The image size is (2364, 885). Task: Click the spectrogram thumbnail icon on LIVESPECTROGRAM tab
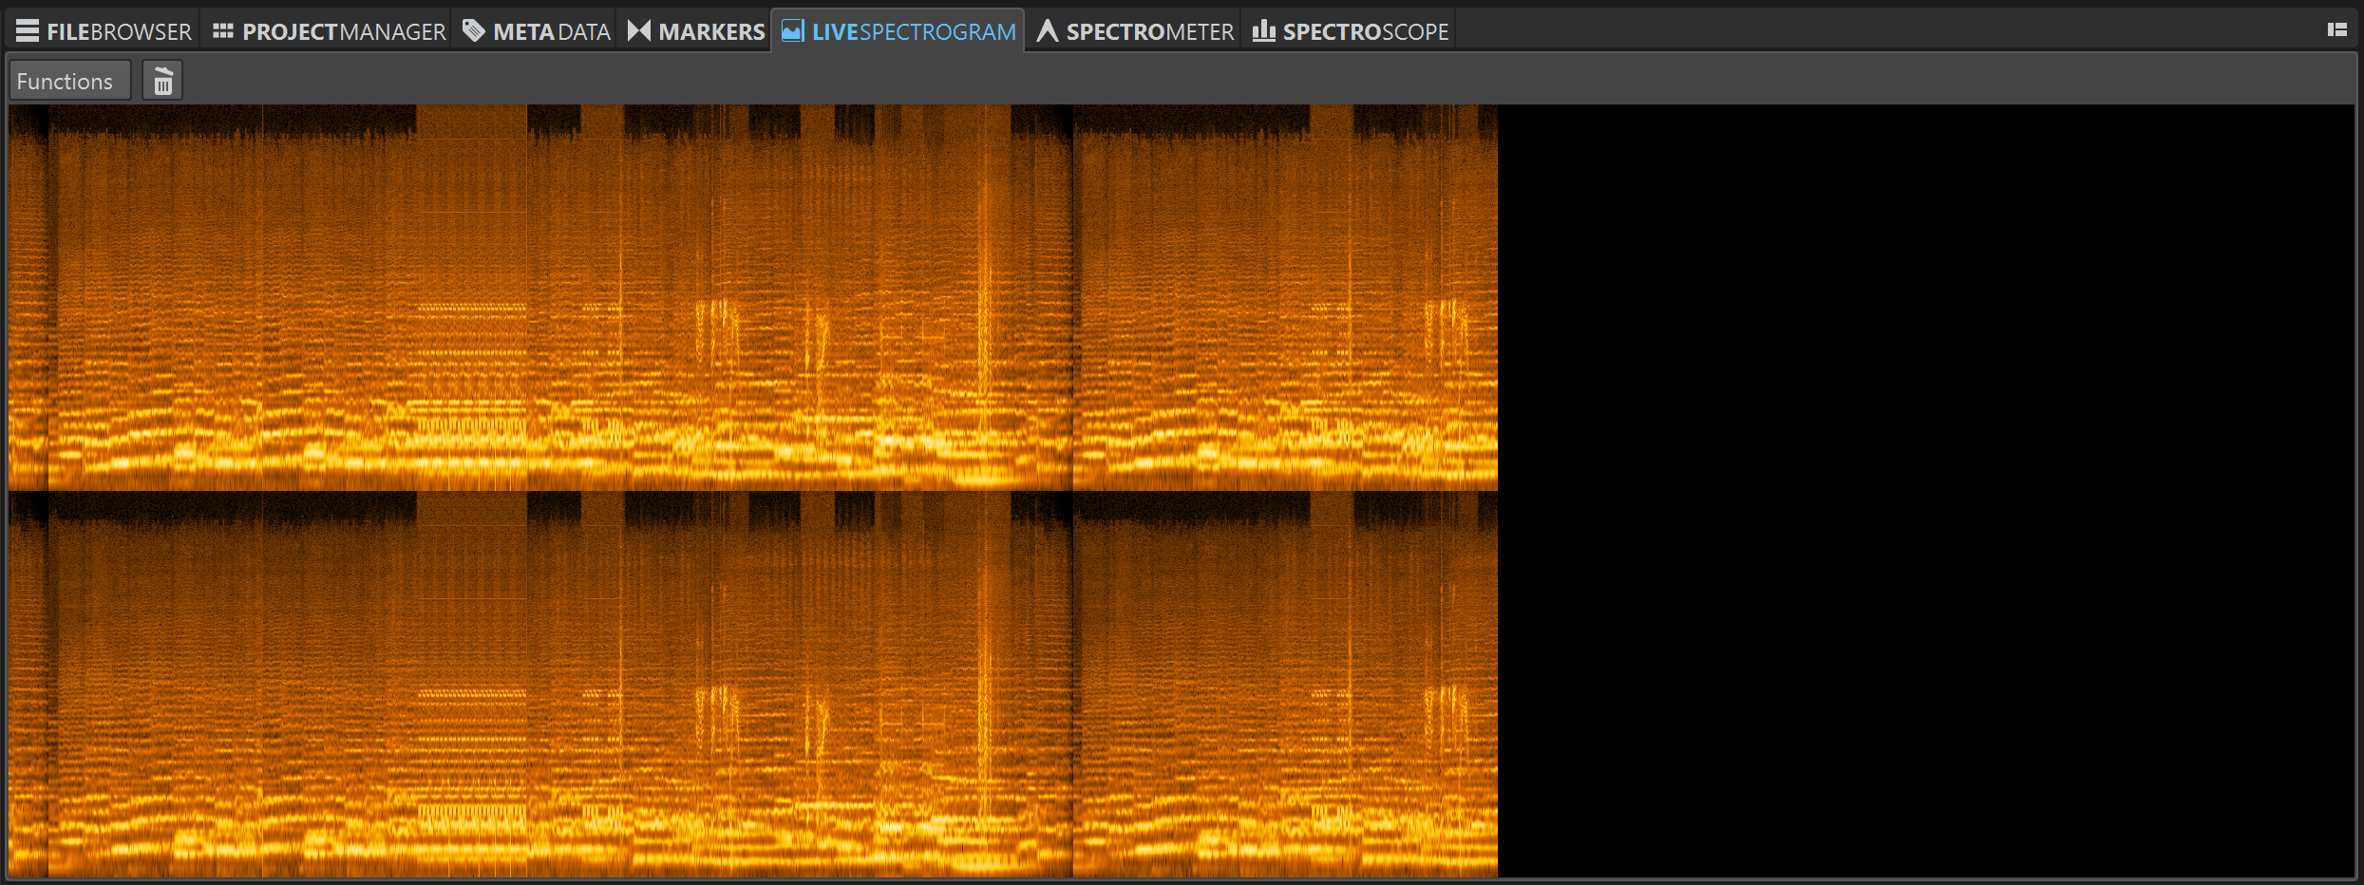pyautogui.click(x=792, y=29)
